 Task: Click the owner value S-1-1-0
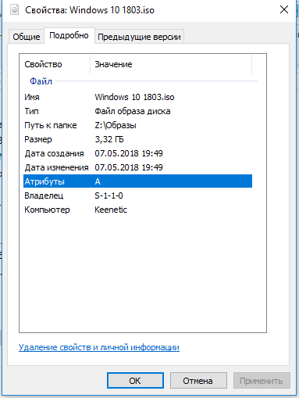click(109, 195)
